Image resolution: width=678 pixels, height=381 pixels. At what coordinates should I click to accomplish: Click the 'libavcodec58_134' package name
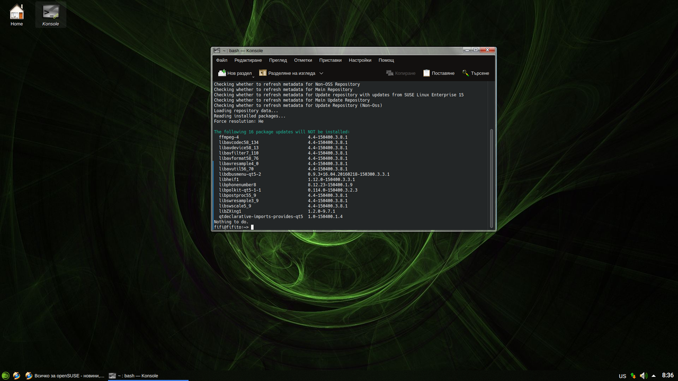[x=239, y=142]
